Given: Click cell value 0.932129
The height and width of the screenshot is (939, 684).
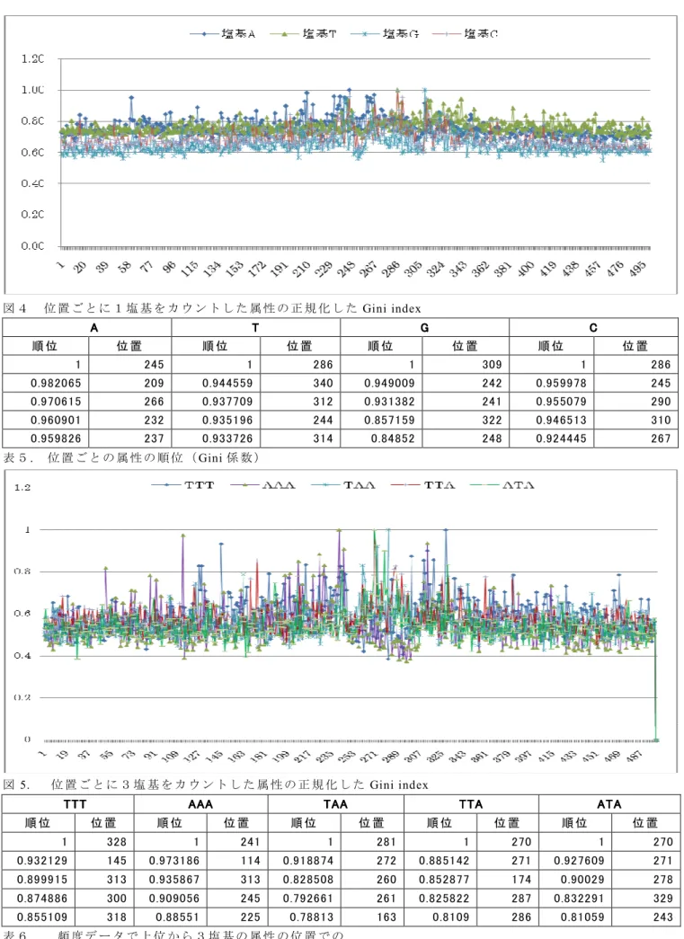Looking at the screenshot, I should [42, 861].
